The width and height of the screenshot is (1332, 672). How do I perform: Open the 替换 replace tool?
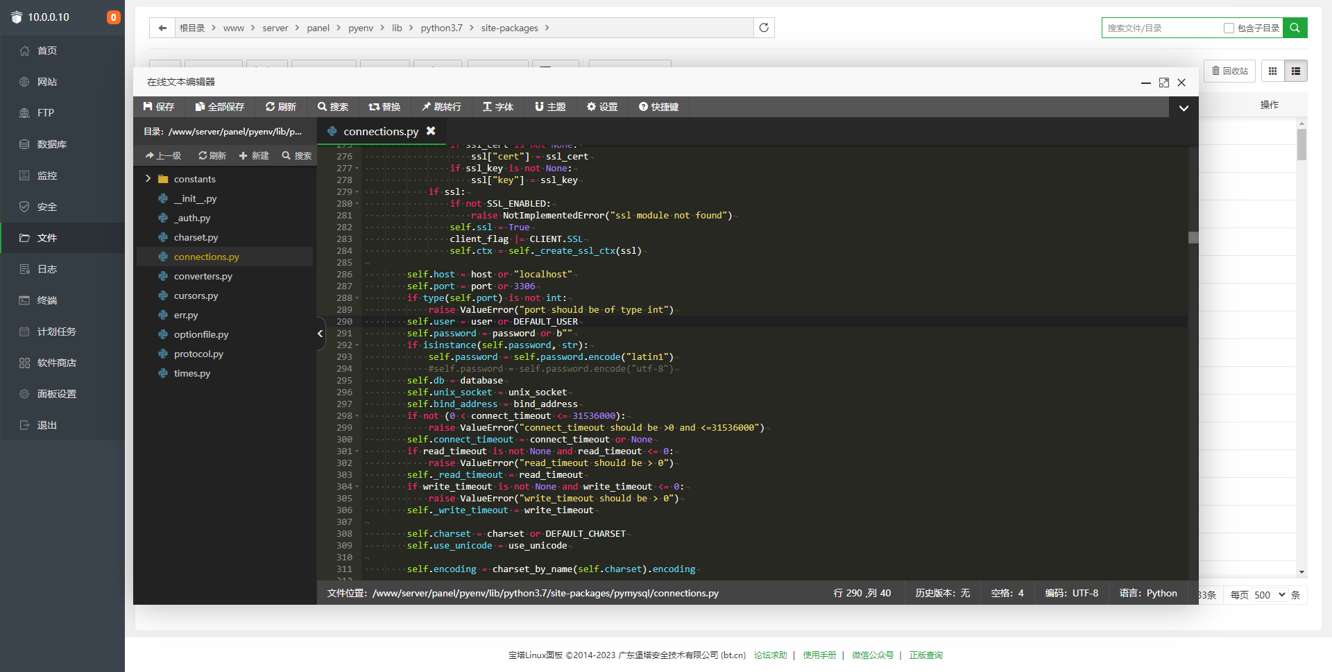point(385,107)
